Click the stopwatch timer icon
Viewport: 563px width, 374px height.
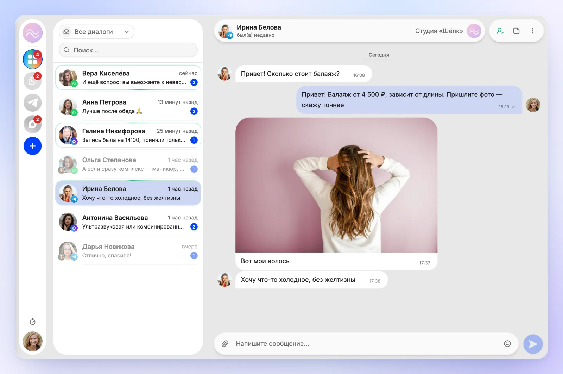click(x=32, y=322)
